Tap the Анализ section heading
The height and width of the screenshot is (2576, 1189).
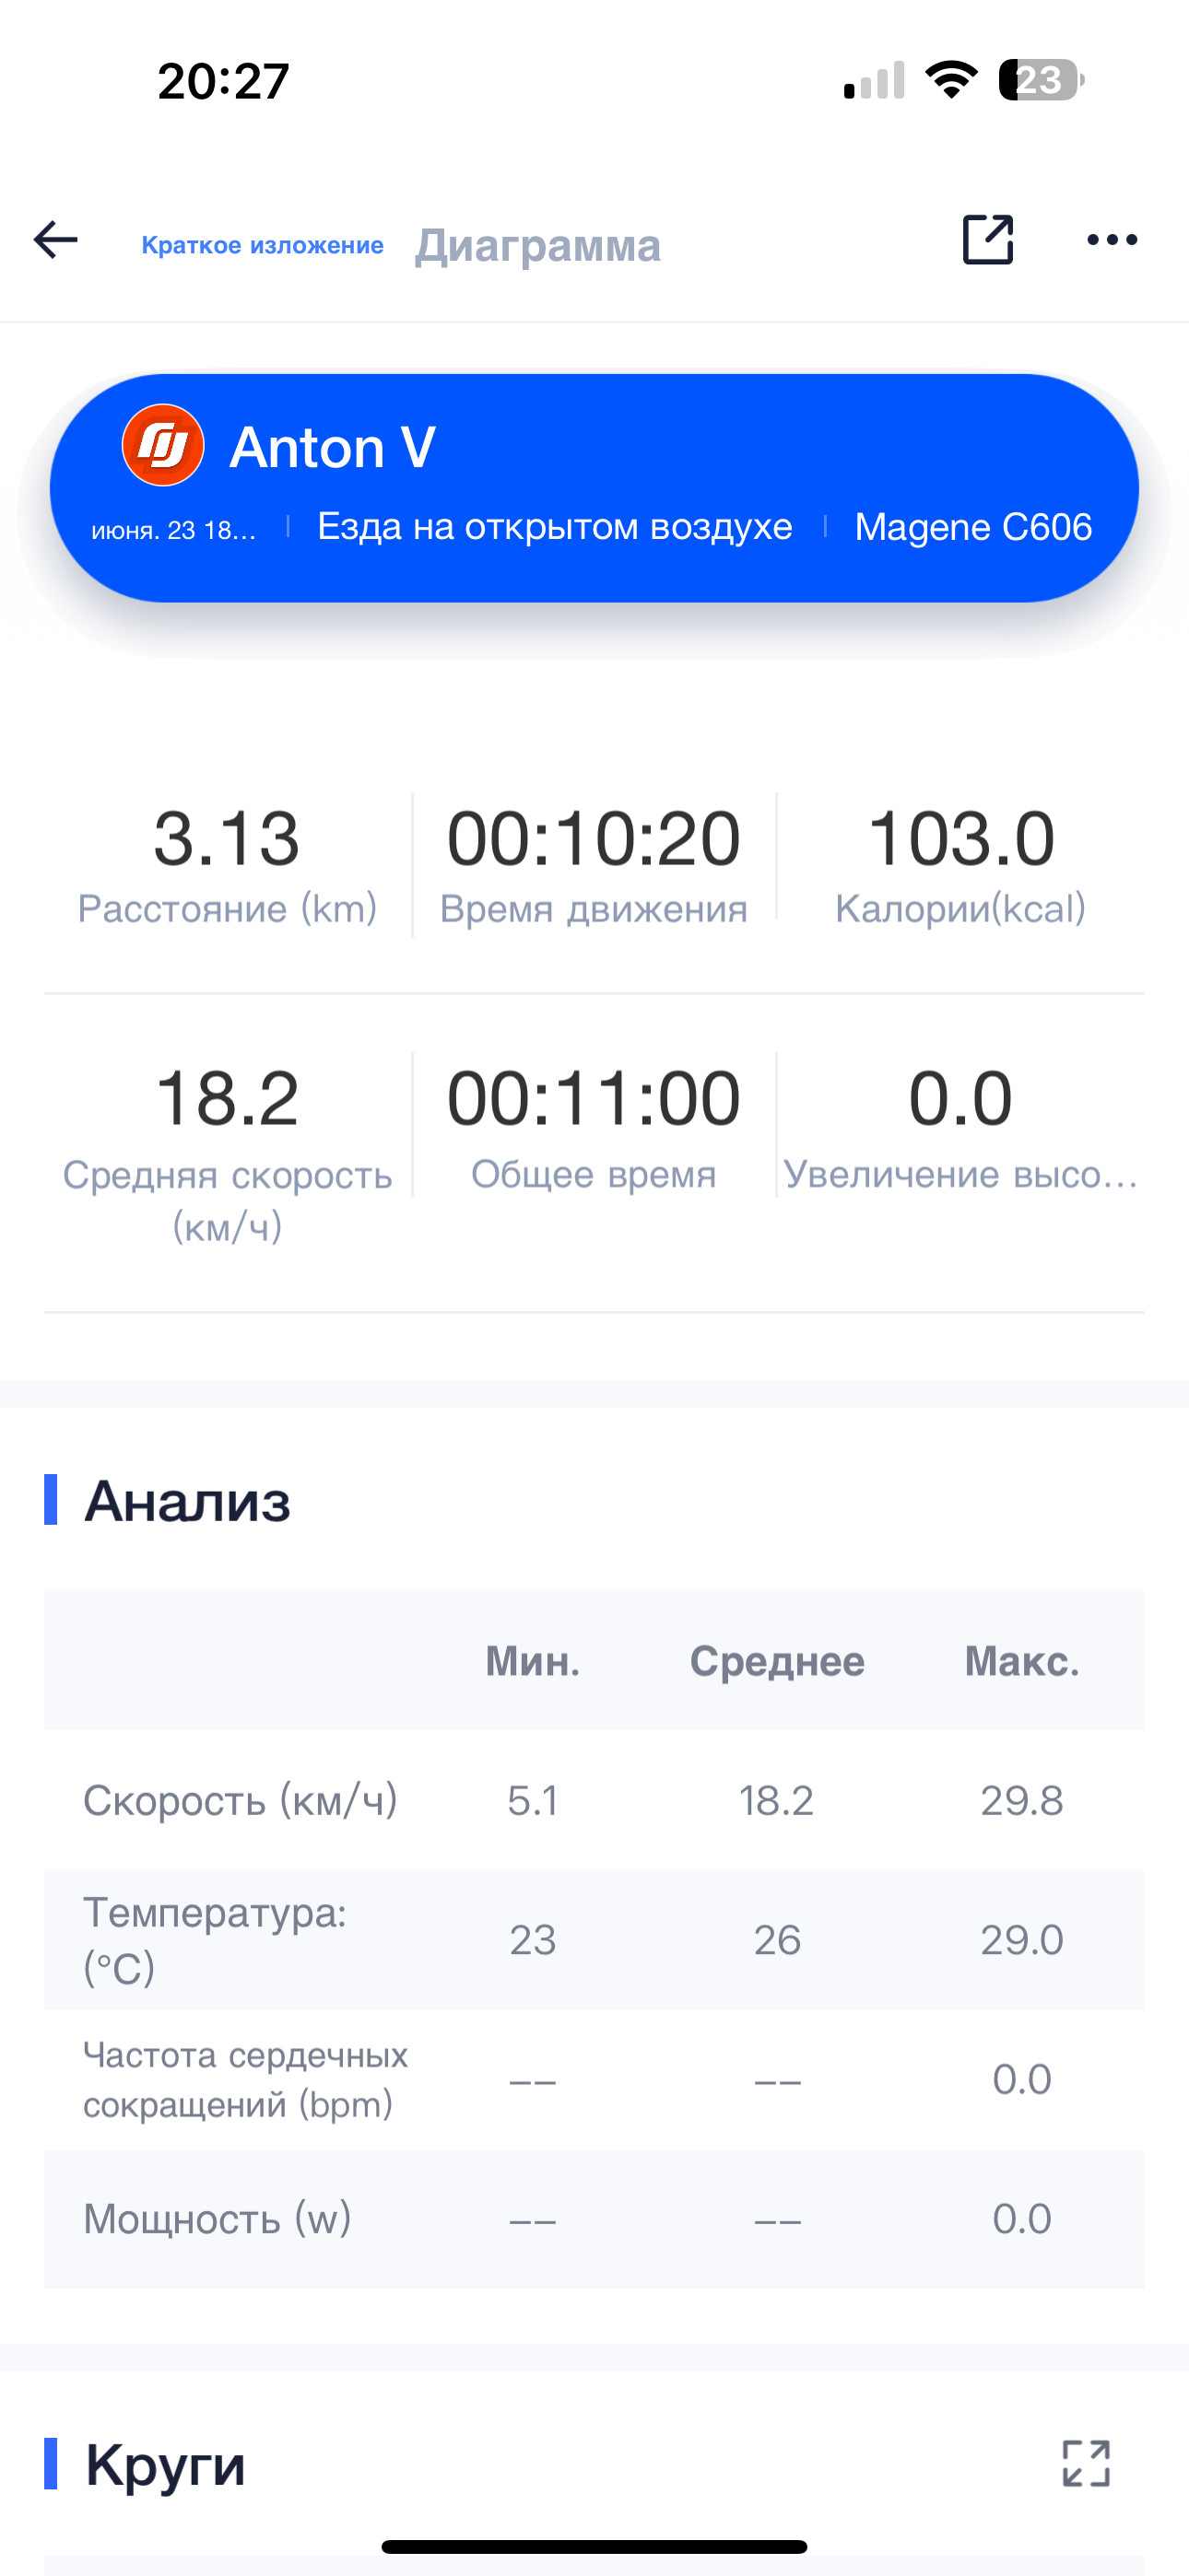pyautogui.click(x=187, y=1501)
